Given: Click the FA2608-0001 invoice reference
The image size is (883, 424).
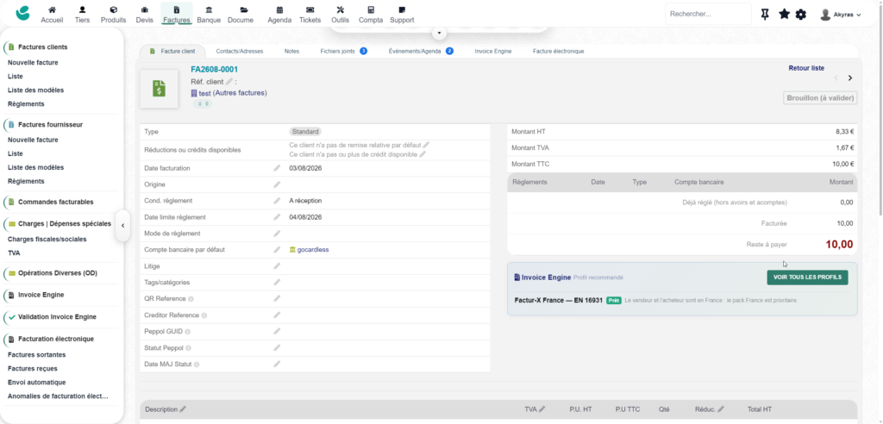Looking at the screenshot, I should [x=214, y=70].
